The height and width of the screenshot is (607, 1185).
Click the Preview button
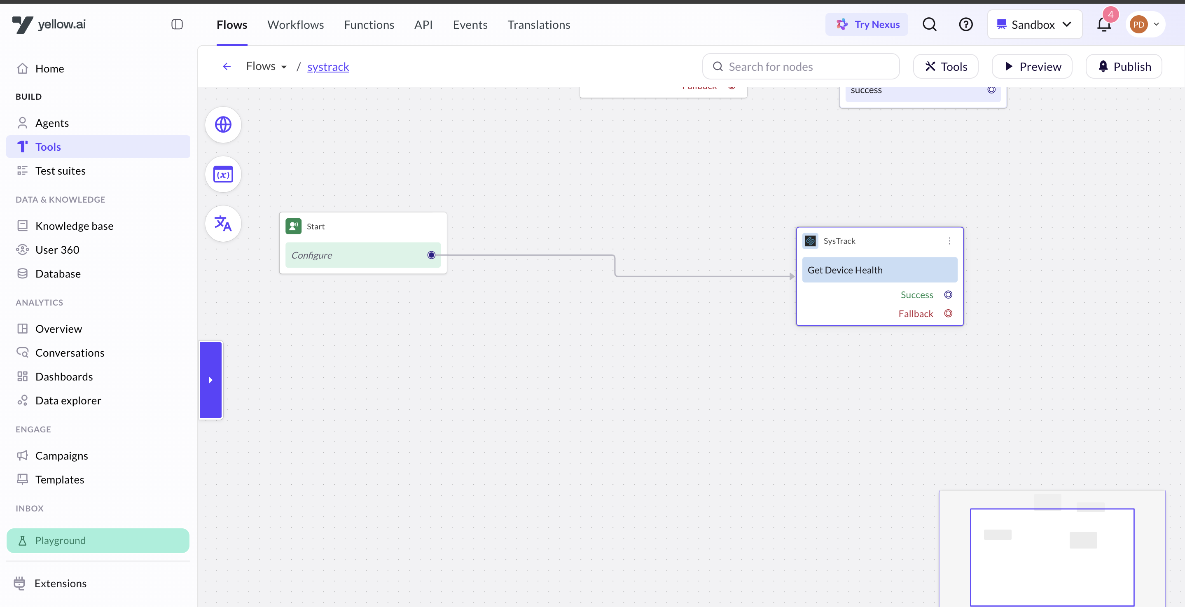1032,67
